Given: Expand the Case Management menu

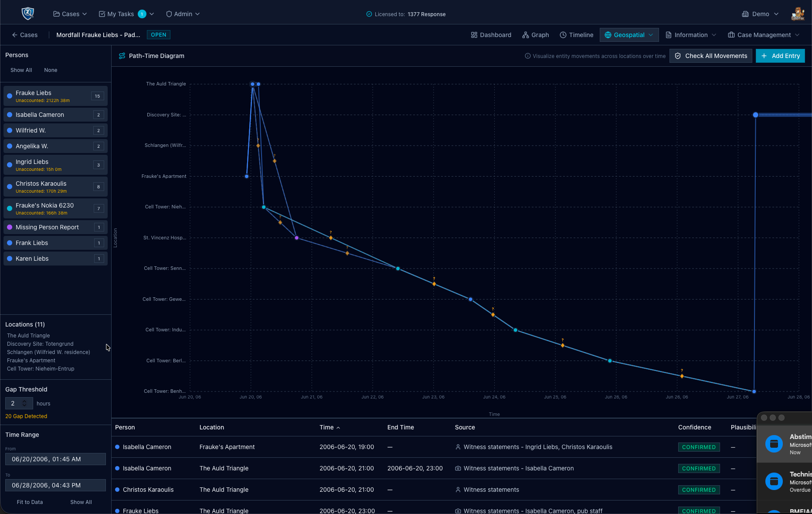Looking at the screenshot, I should (764, 35).
